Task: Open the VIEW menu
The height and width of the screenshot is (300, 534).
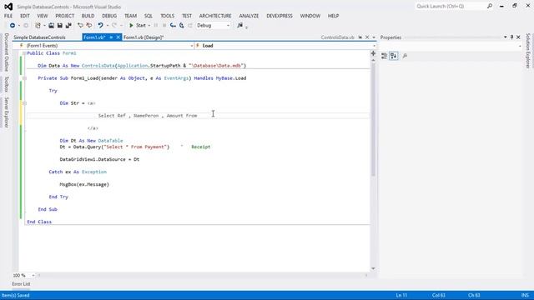Action: point(43,16)
